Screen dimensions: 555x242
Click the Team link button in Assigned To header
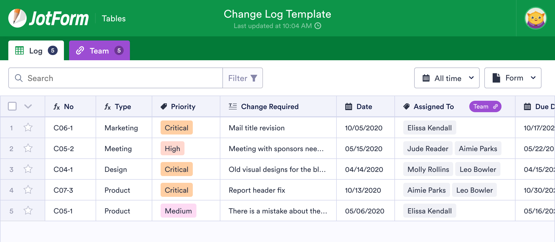click(x=485, y=106)
